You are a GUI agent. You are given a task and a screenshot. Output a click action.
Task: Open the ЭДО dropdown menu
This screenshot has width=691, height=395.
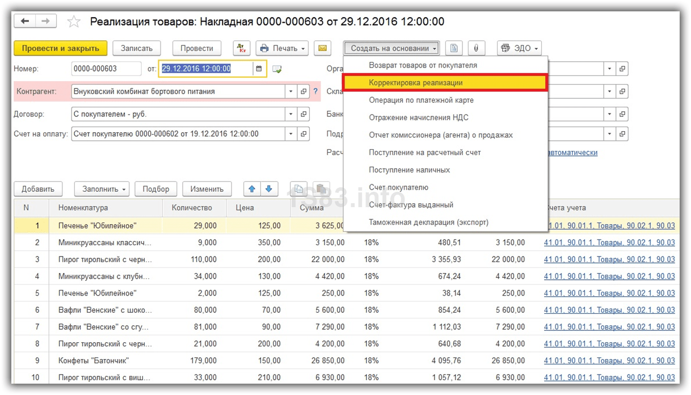519,48
